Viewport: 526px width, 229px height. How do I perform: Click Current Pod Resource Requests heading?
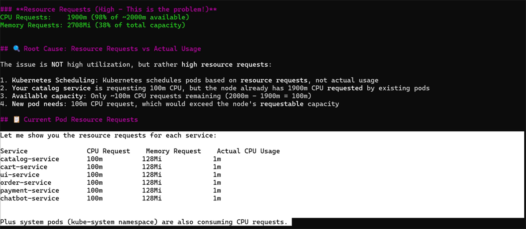coord(81,120)
